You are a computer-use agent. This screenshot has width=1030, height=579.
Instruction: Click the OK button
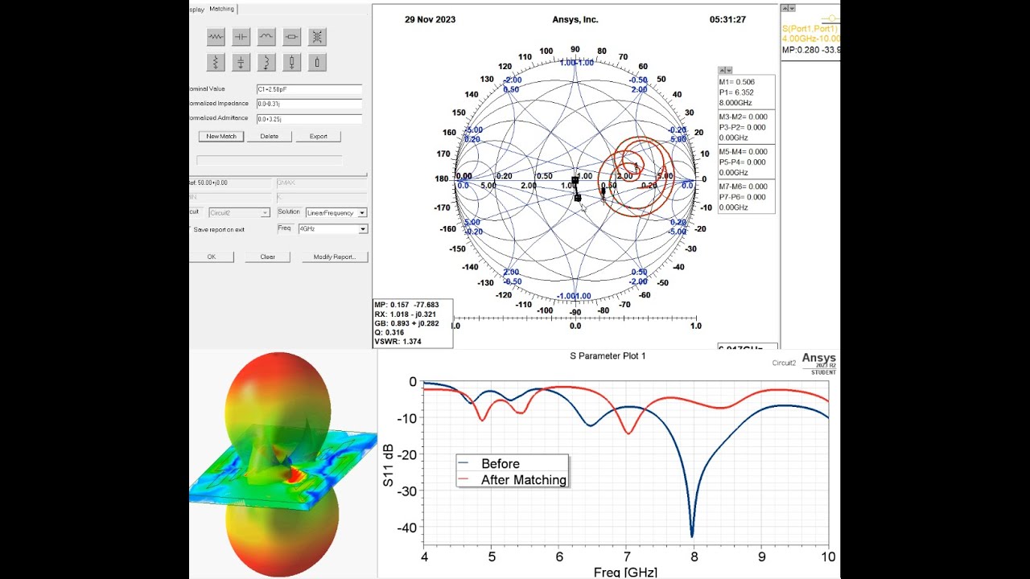212,257
